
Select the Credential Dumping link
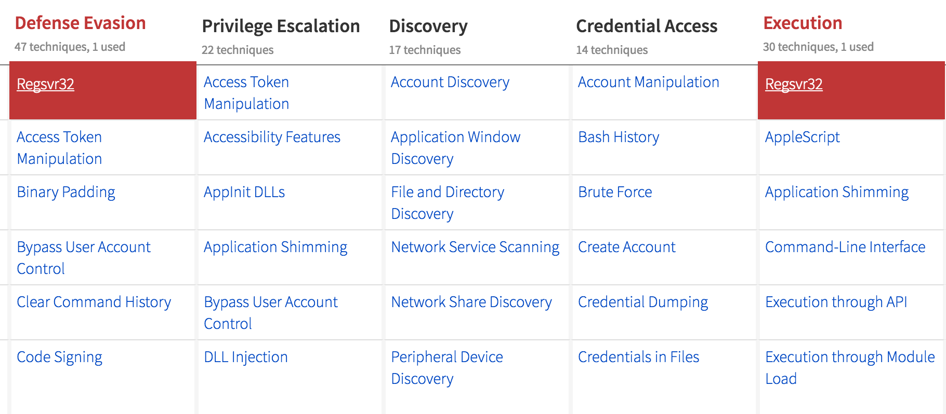tap(643, 302)
